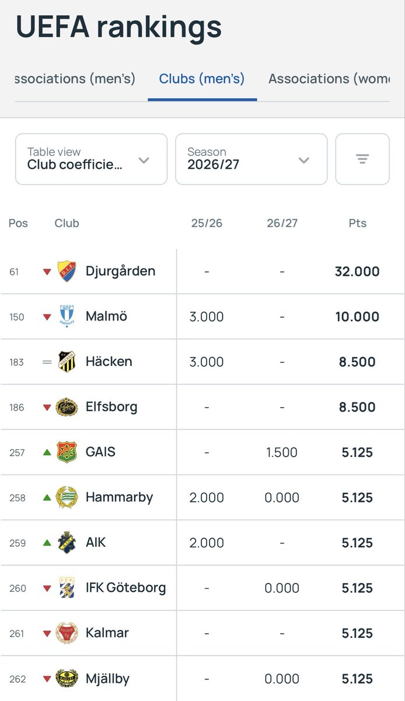Select the Clubs (men's) tab
The image size is (405, 701).
click(x=202, y=78)
